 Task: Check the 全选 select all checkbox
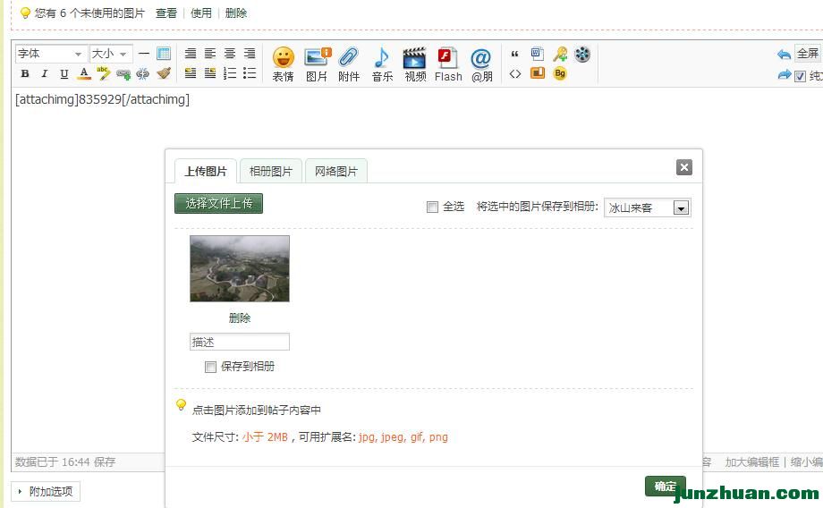point(433,207)
